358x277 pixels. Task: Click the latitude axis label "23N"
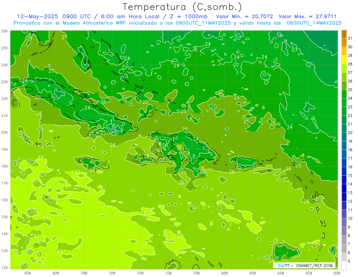[x=4, y=82]
